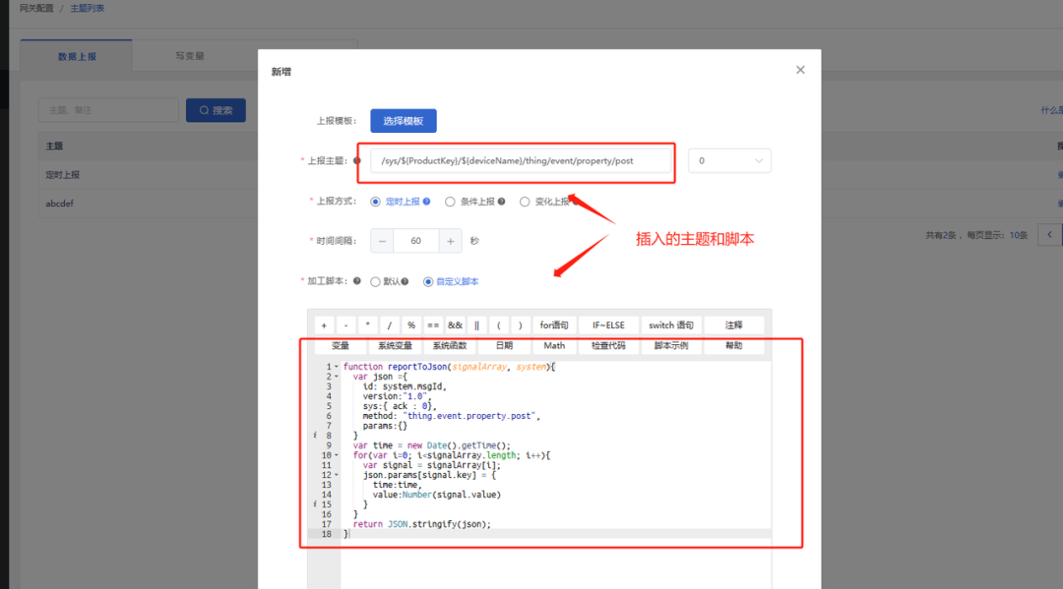Click the search magnifier button 搜索
This screenshot has height=589, width=1063.
216,110
